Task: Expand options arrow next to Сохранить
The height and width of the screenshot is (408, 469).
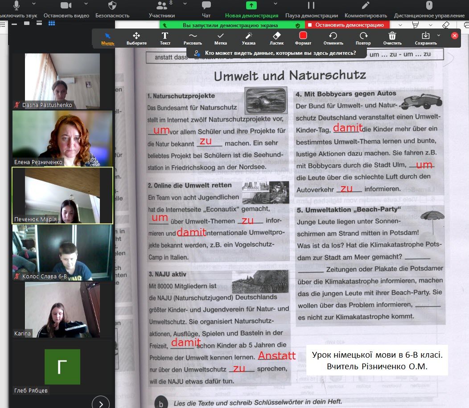Action: coord(439,35)
